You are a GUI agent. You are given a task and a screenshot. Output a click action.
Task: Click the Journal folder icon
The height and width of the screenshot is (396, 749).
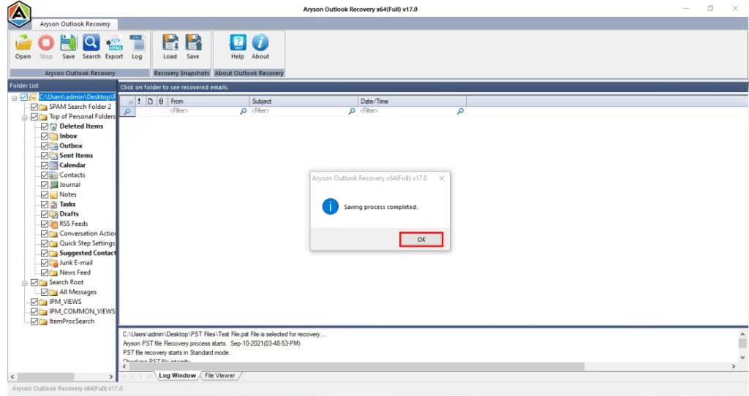pyautogui.click(x=53, y=185)
